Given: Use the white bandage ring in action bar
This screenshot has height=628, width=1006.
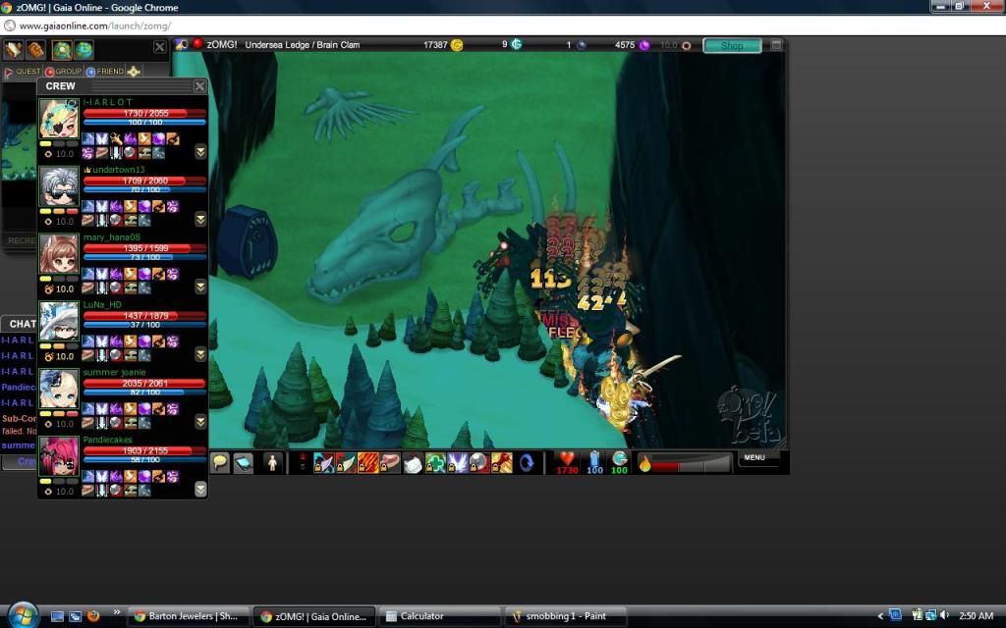Looking at the screenshot, I should click(x=413, y=463).
